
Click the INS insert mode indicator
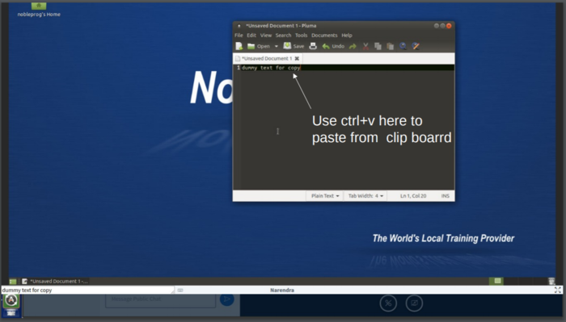445,196
